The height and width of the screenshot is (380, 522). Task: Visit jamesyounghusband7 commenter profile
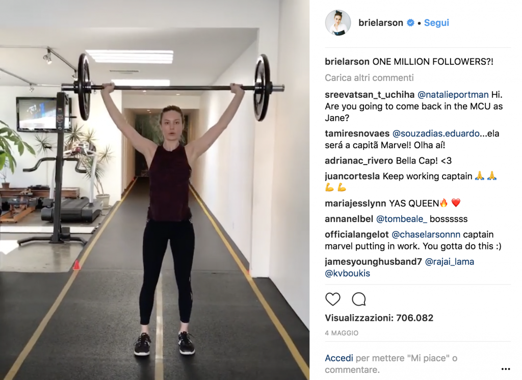374,262
